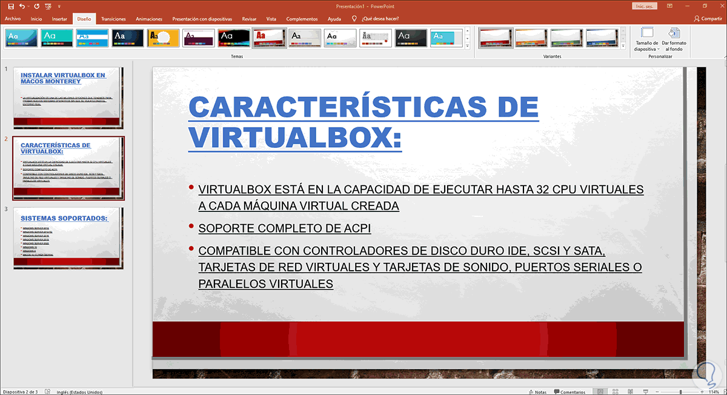Switch to Normal view icon
The width and height of the screenshot is (727, 395).
(x=600, y=391)
